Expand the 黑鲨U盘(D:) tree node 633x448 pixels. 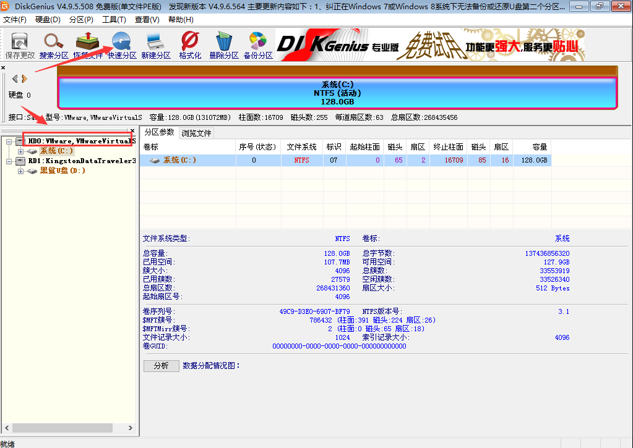tap(20, 170)
